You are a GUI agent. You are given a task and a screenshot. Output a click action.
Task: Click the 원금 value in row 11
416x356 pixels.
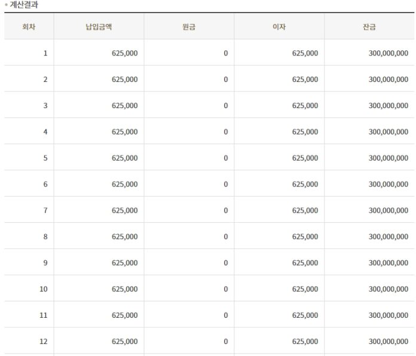click(225, 315)
